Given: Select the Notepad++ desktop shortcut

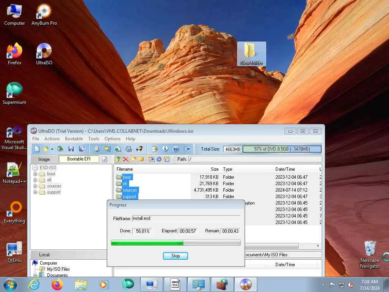Looking at the screenshot, I should (14, 173).
